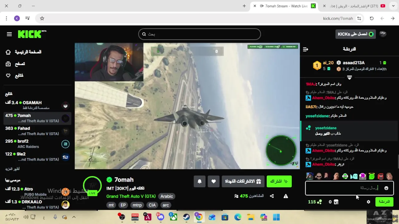Click the green chat send (الدردشة) button

(384, 202)
